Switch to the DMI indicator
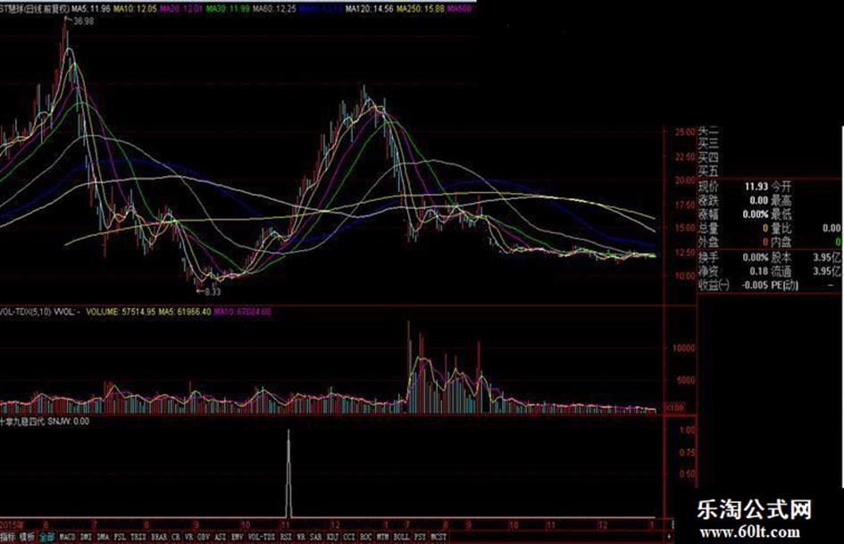 [x=86, y=537]
